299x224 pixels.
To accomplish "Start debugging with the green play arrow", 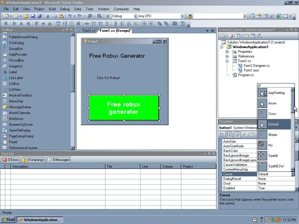I will point(108,16).
